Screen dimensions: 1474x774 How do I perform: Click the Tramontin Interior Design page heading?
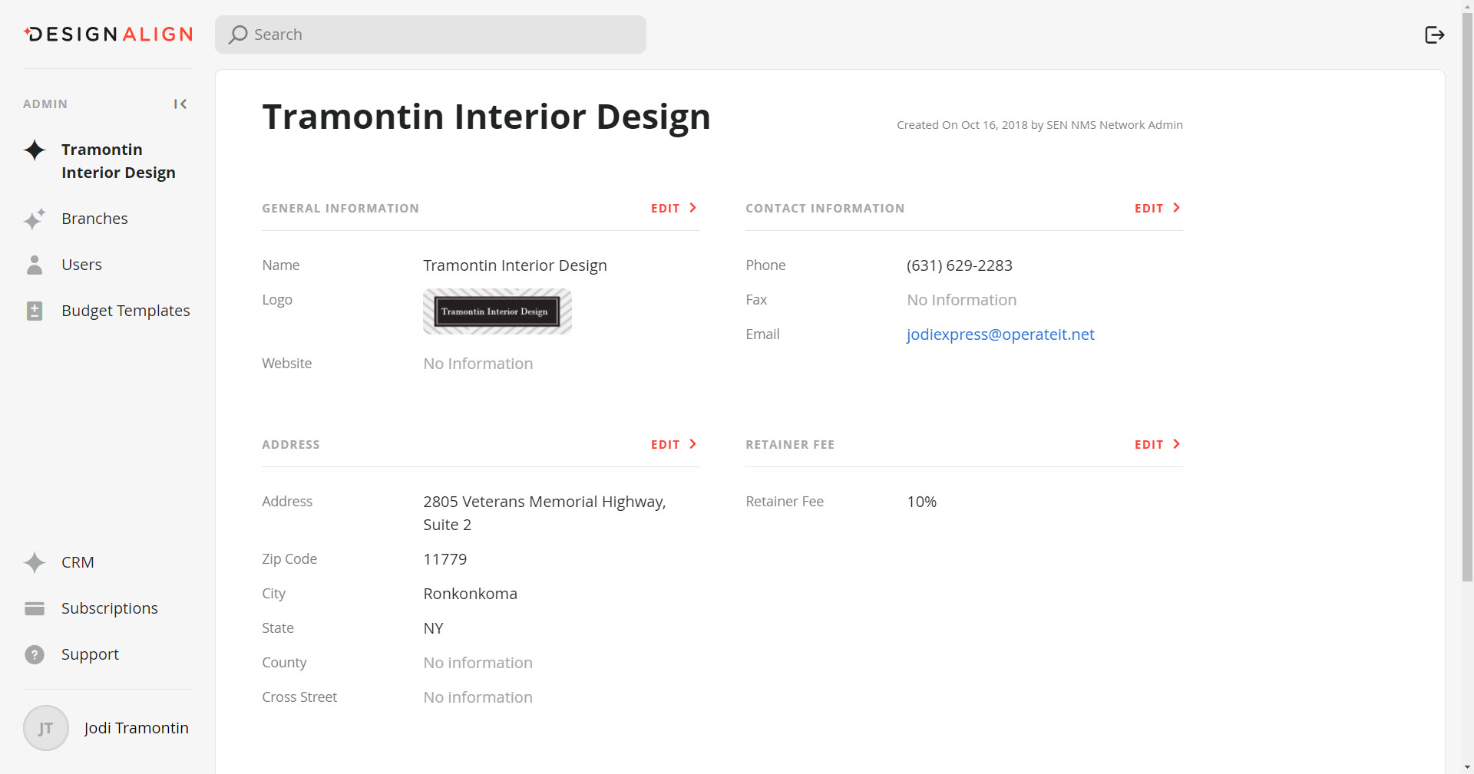point(486,117)
